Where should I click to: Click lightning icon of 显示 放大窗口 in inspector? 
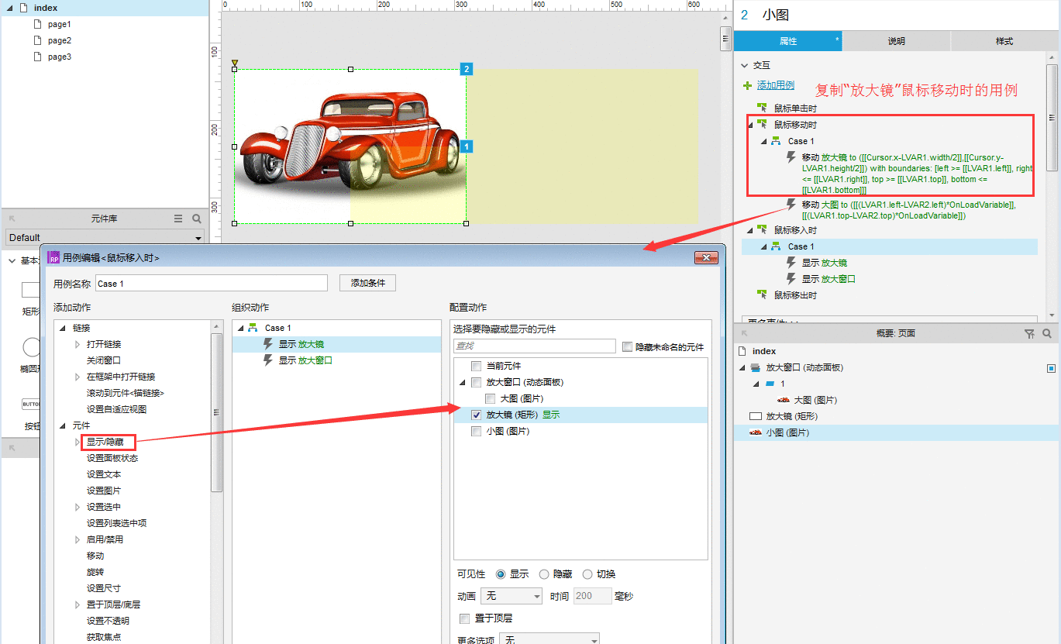tap(791, 279)
